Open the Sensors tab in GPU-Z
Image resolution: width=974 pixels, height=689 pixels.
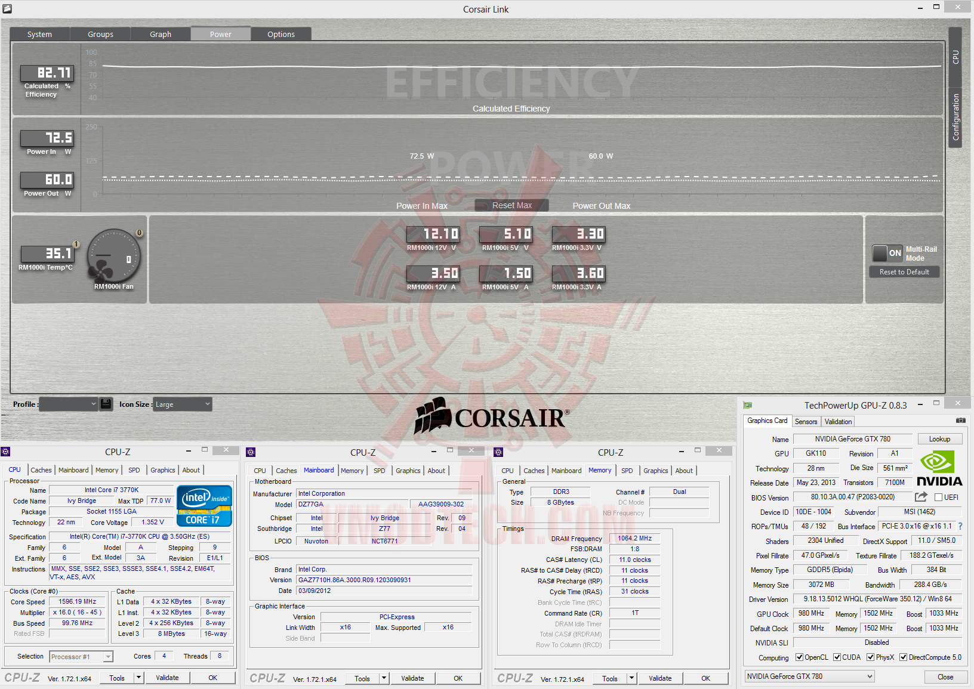[806, 421]
